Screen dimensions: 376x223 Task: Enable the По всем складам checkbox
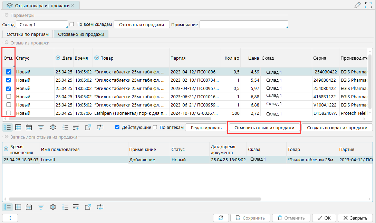pos(72,24)
